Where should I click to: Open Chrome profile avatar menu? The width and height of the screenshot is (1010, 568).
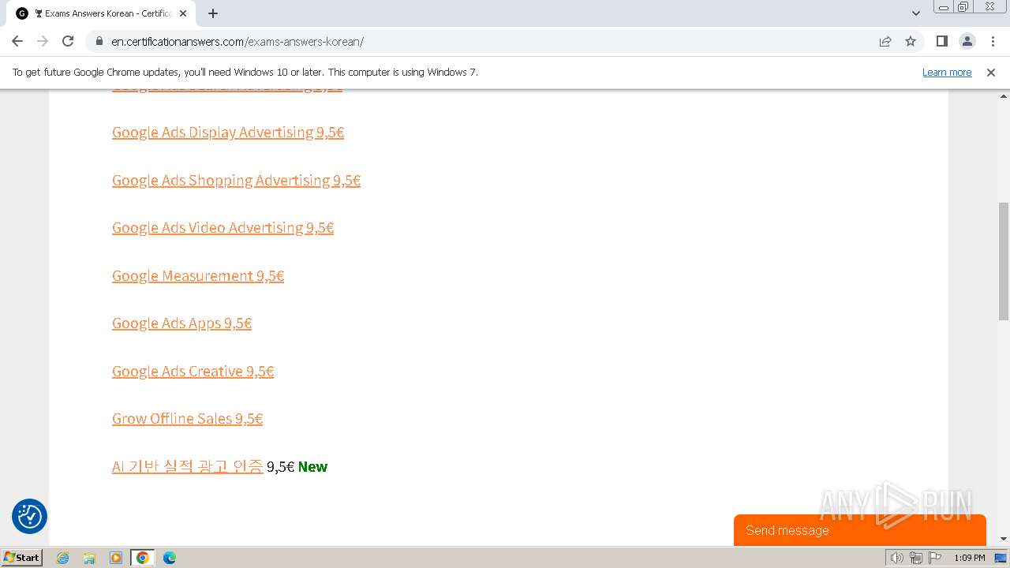[x=967, y=41]
